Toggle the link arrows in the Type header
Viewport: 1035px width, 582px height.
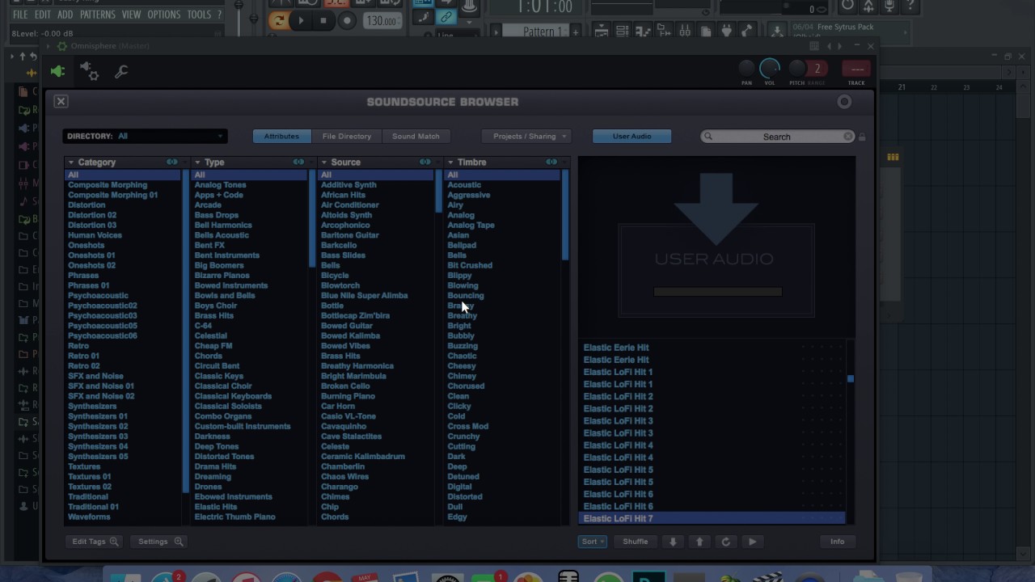tap(298, 162)
